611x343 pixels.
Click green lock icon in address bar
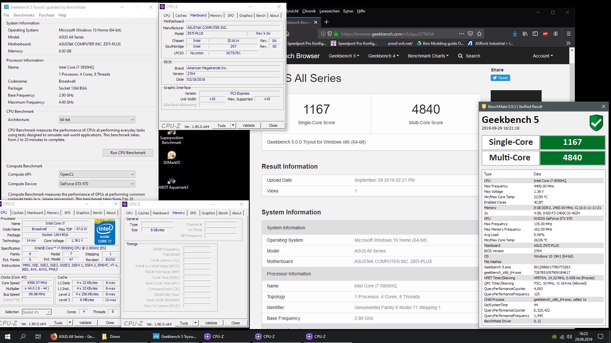pos(336,34)
